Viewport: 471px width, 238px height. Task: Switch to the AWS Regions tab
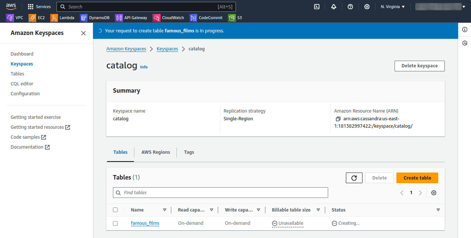pos(155,152)
